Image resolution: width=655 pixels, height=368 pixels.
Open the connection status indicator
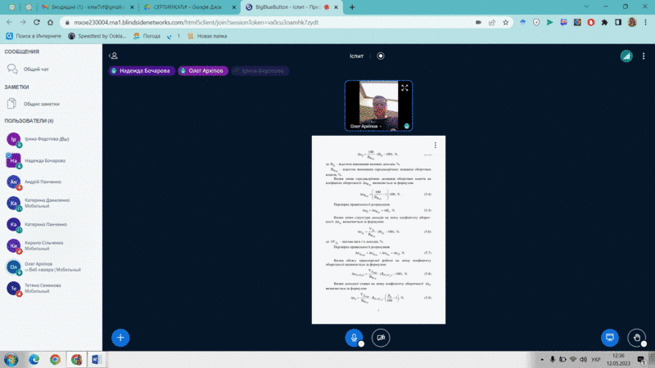click(x=626, y=56)
